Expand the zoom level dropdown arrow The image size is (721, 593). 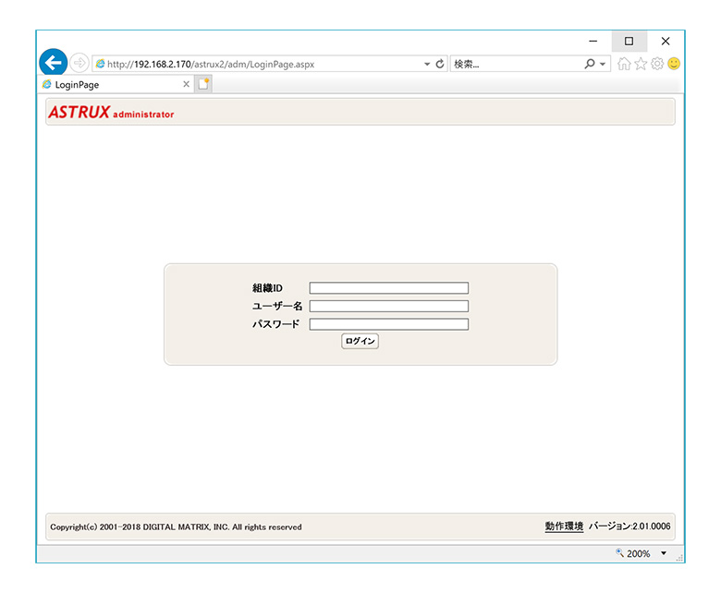(664, 553)
